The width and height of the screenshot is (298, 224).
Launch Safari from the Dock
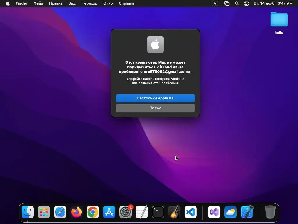tap(60, 212)
